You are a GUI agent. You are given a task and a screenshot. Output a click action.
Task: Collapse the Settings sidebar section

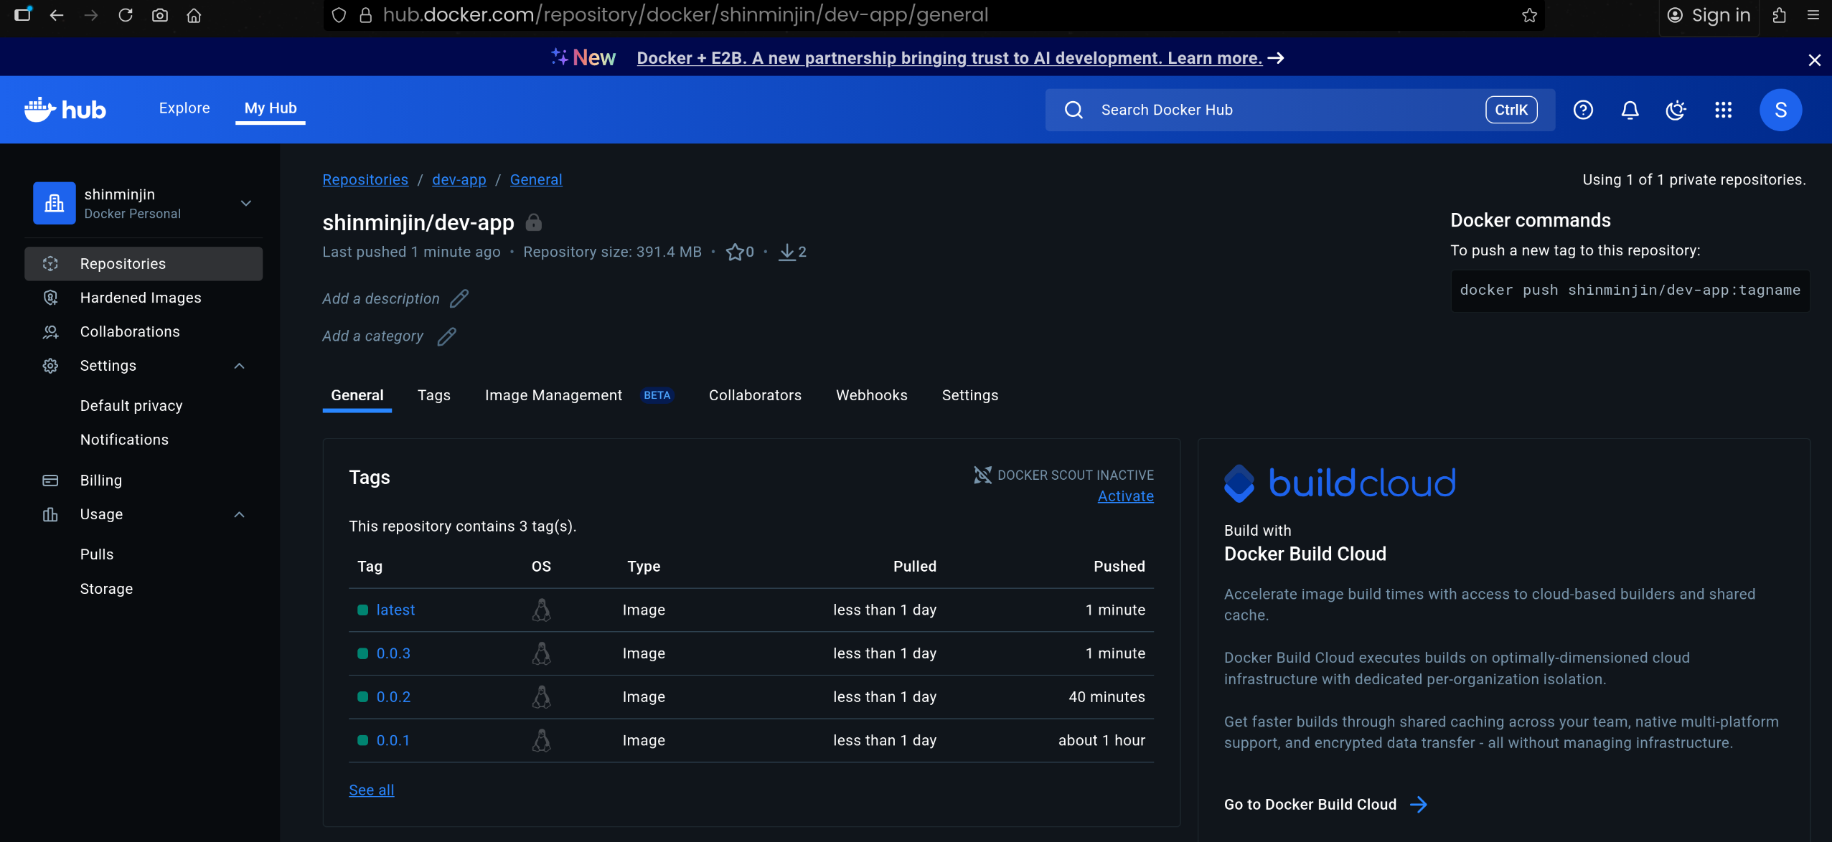[240, 366]
